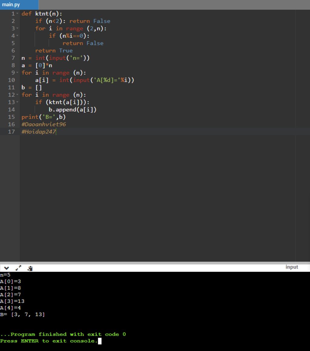
Task: Collapse the console with the chevron icon
Action: tap(6, 268)
